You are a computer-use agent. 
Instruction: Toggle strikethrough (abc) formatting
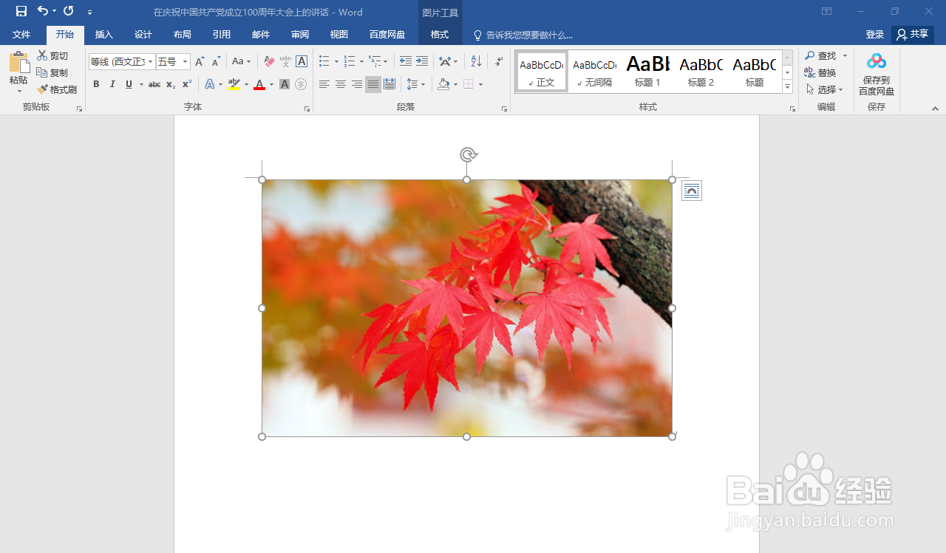coord(154,84)
